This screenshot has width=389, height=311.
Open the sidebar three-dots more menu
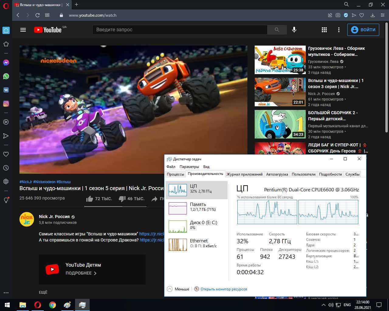[6, 293]
